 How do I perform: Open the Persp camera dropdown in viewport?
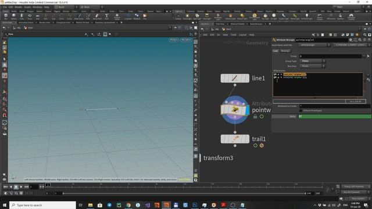[x=174, y=40]
